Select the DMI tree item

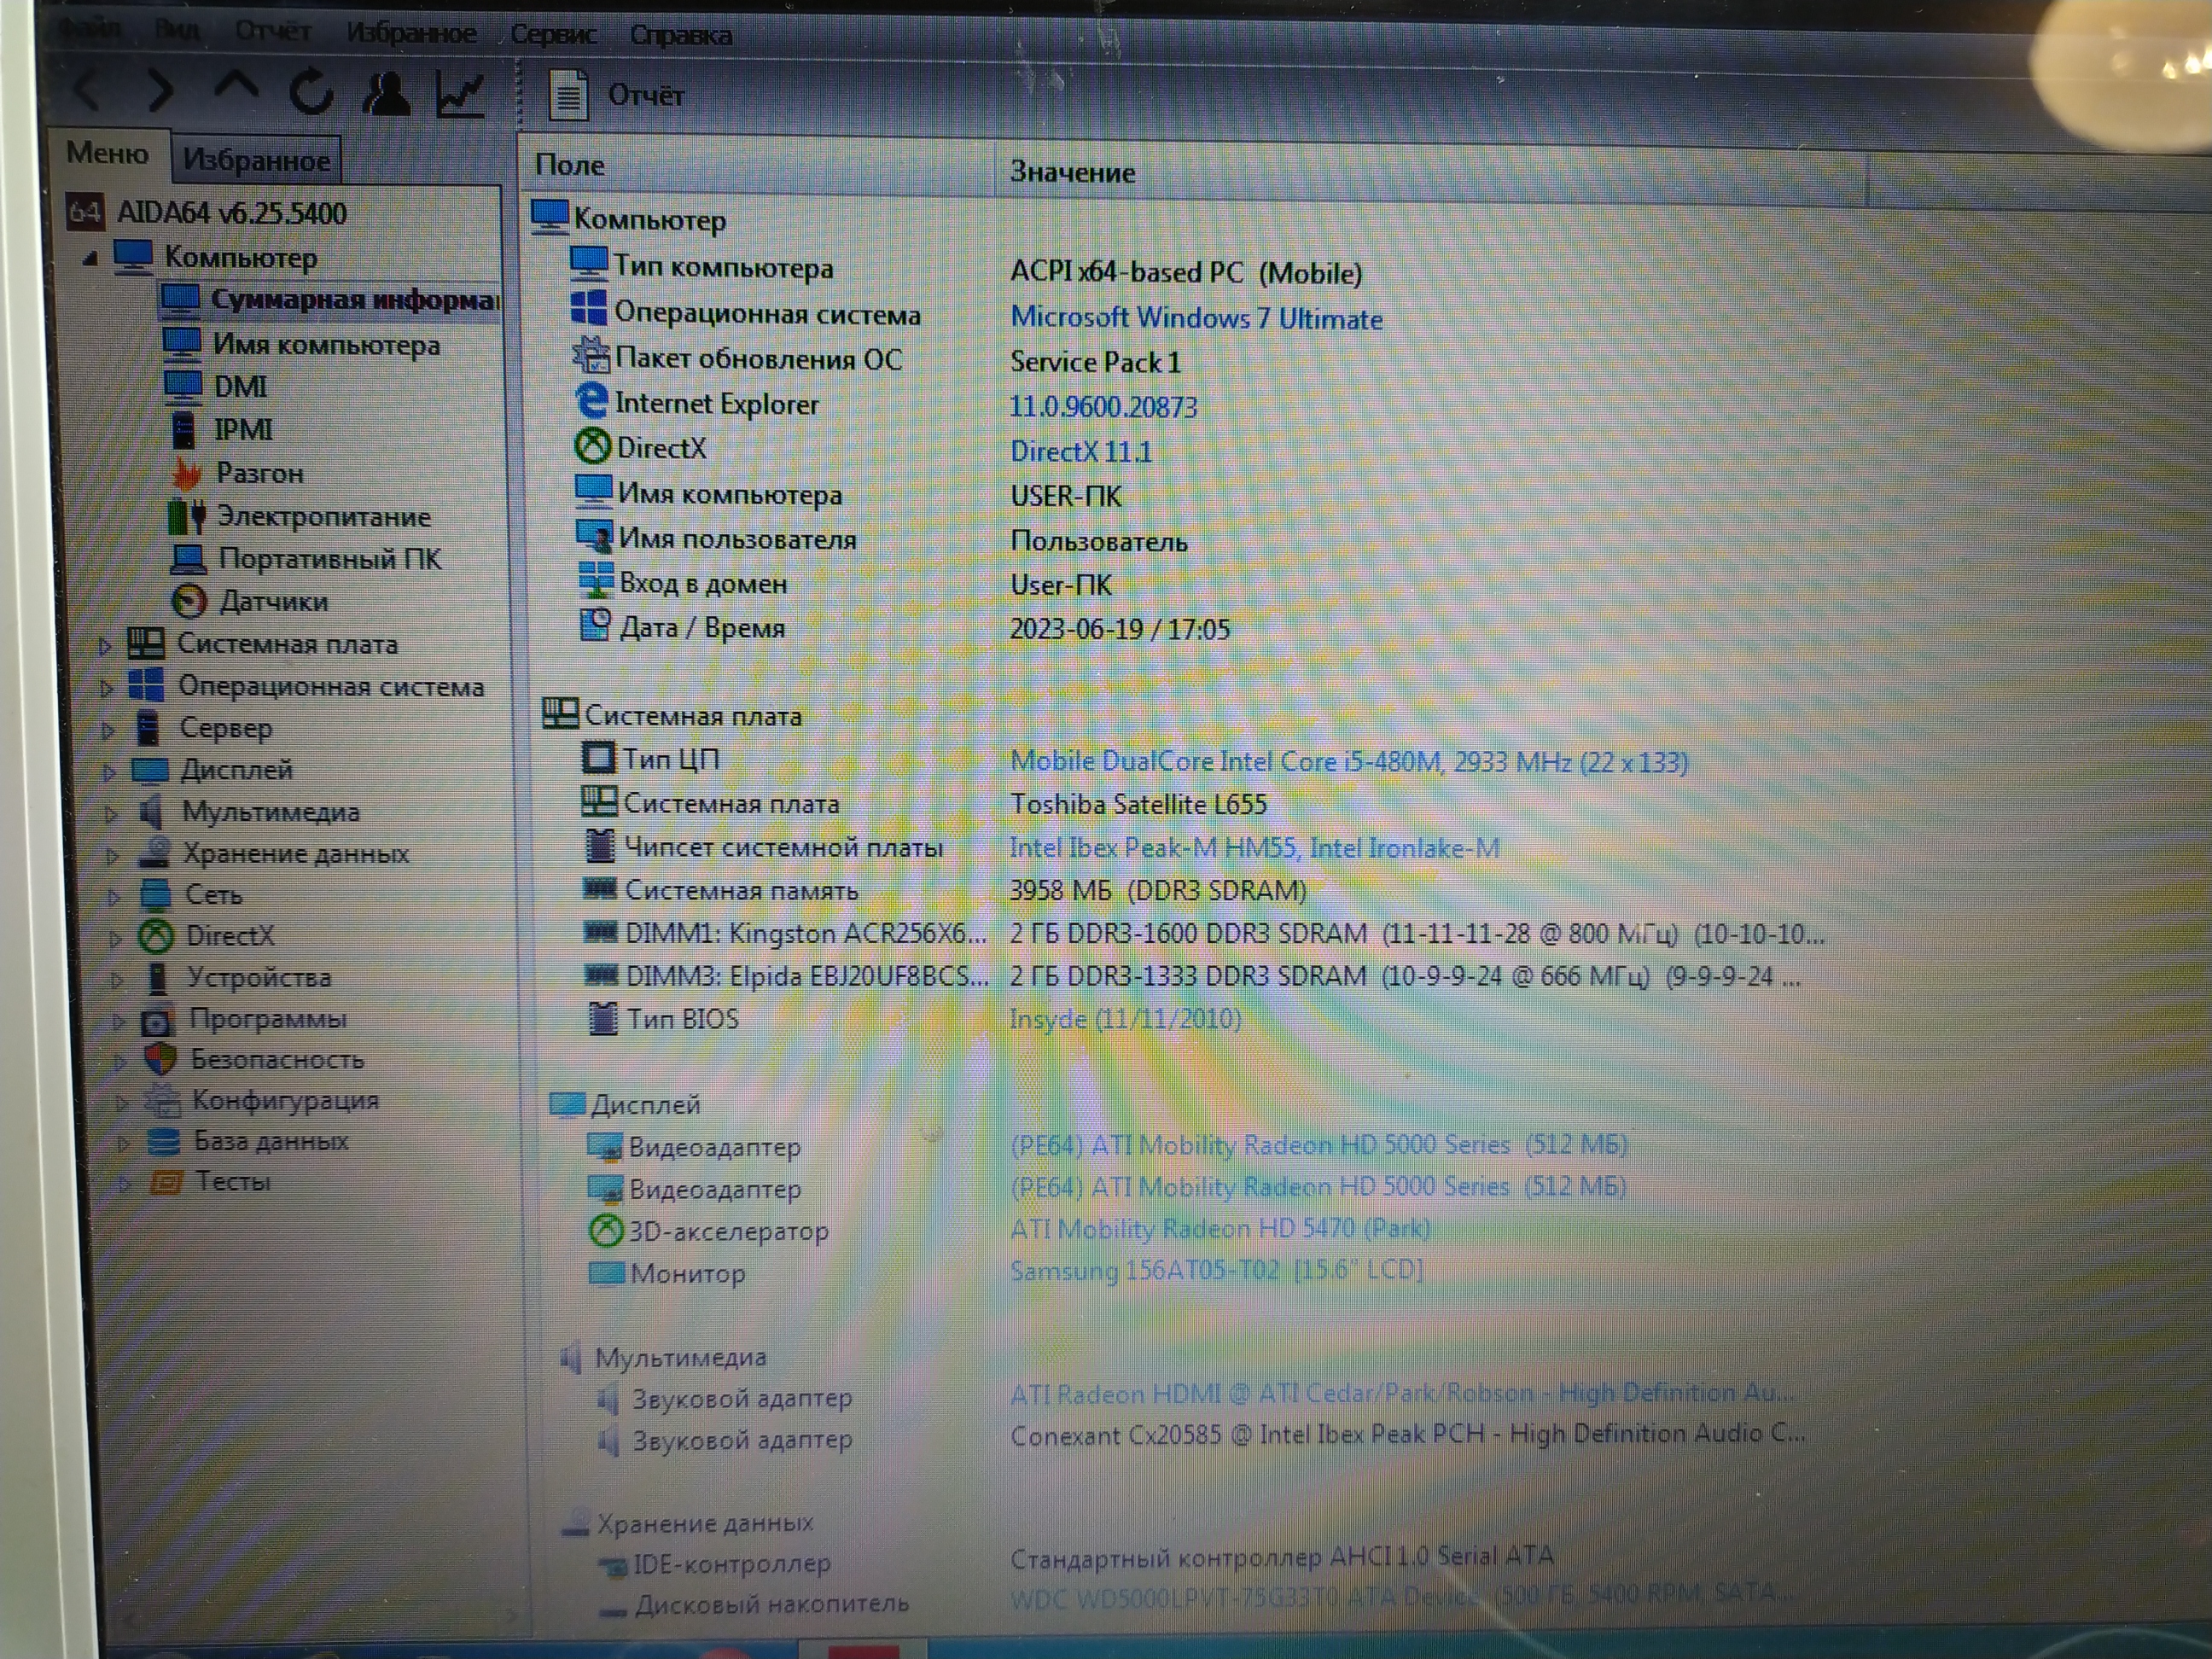[240, 387]
